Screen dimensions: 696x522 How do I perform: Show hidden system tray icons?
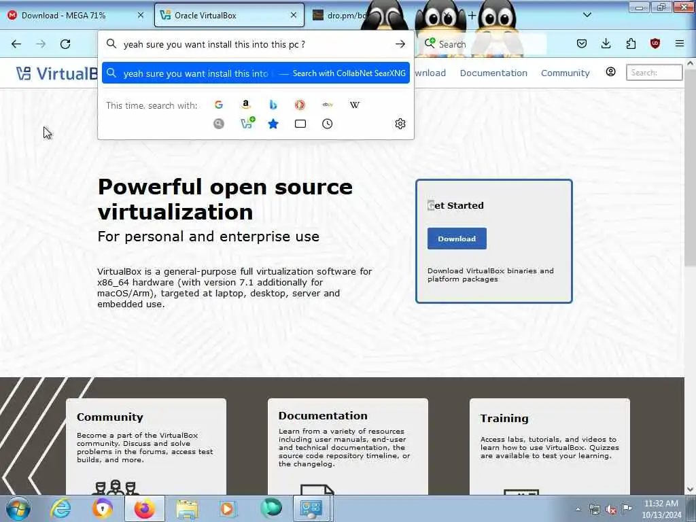point(578,509)
